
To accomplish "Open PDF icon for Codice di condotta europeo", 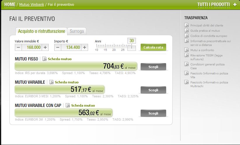I will click(186, 36).
